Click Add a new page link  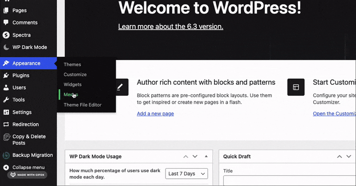click(x=155, y=114)
